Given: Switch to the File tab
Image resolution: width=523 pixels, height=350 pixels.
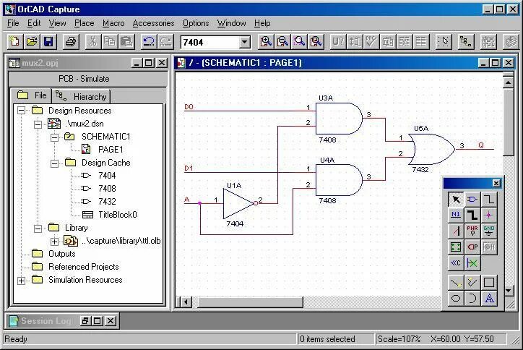Looking at the screenshot, I should [31, 95].
